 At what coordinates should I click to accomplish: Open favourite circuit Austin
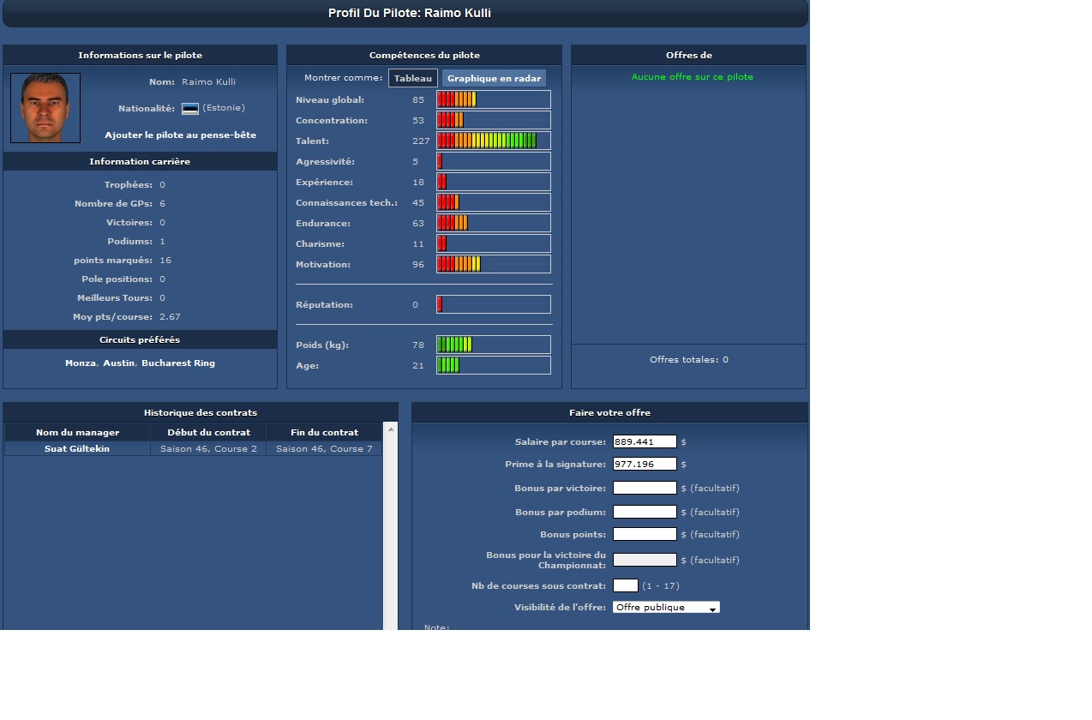[119, 363]
